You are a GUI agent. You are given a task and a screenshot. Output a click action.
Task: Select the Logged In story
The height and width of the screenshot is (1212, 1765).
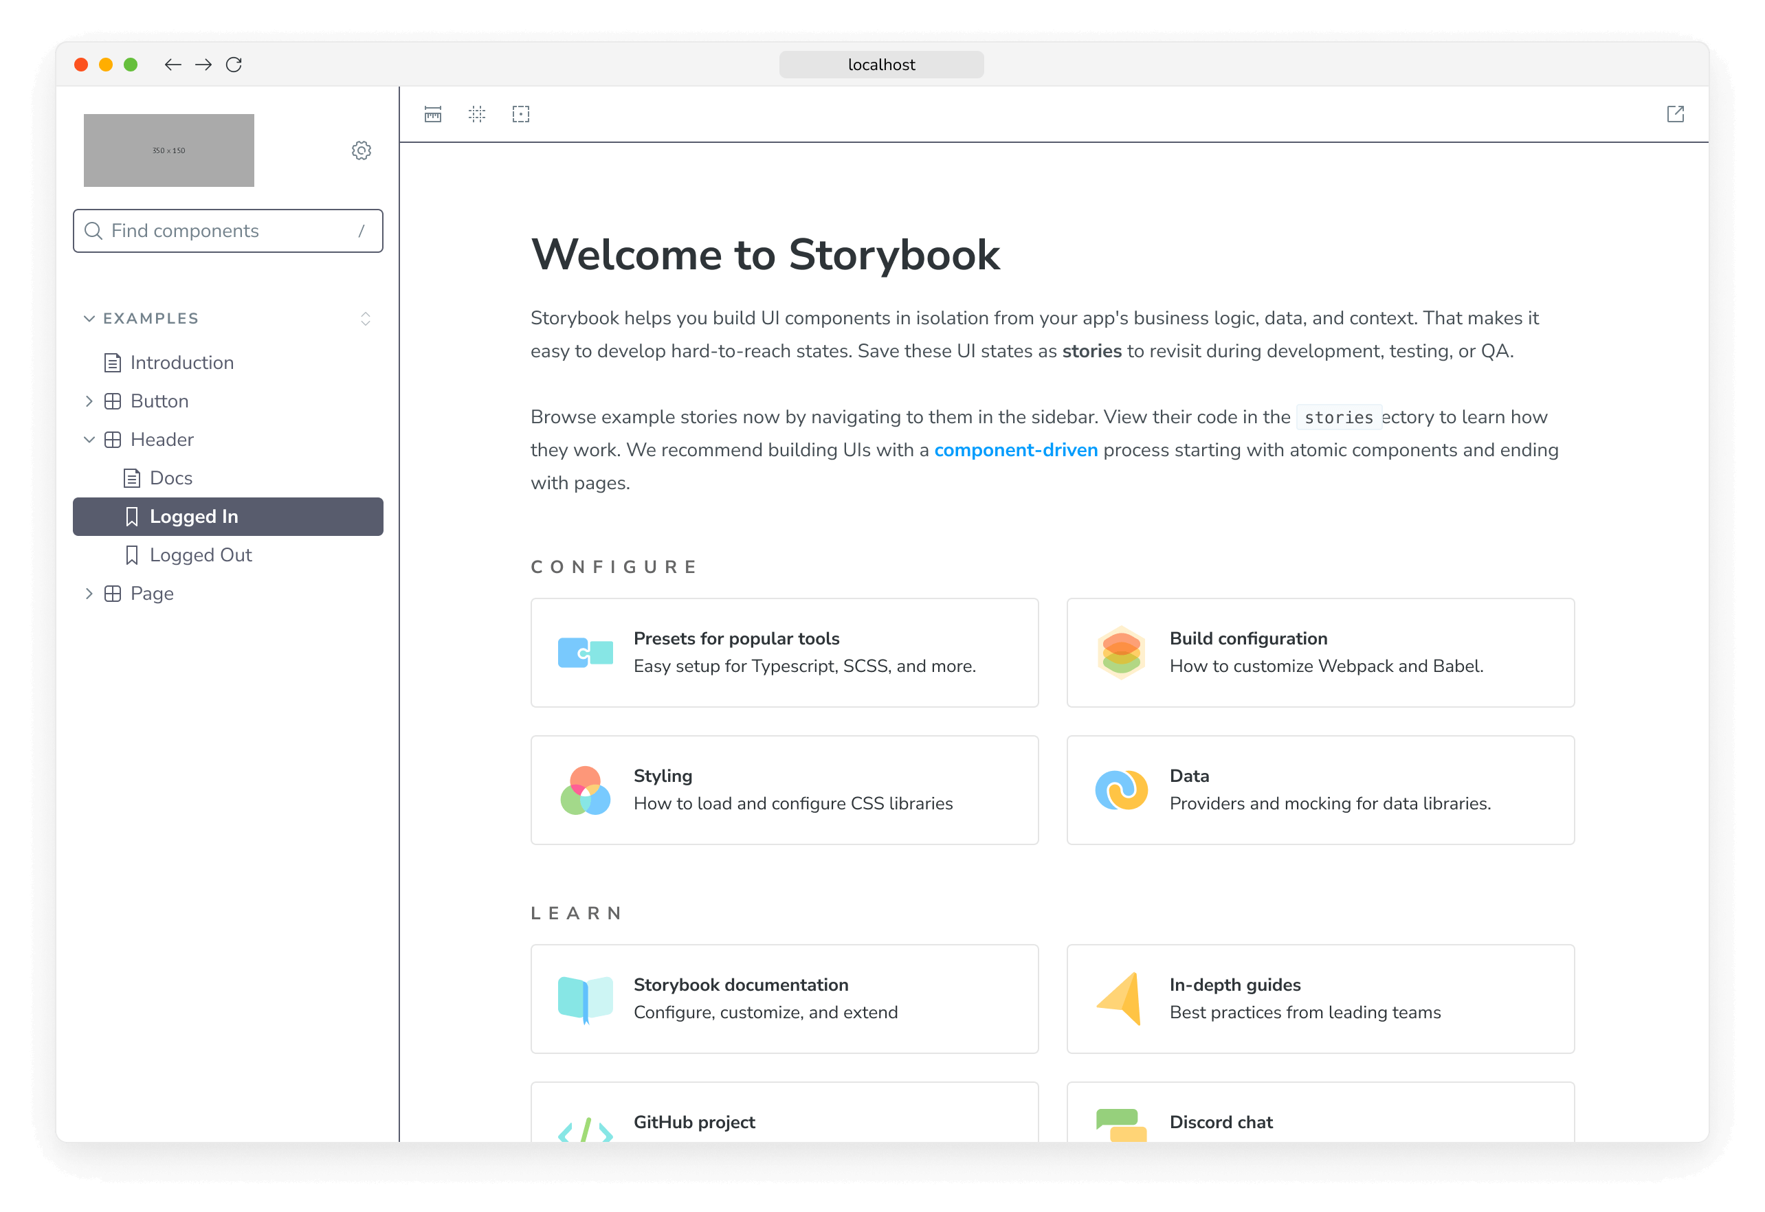[x=195, y=517]
